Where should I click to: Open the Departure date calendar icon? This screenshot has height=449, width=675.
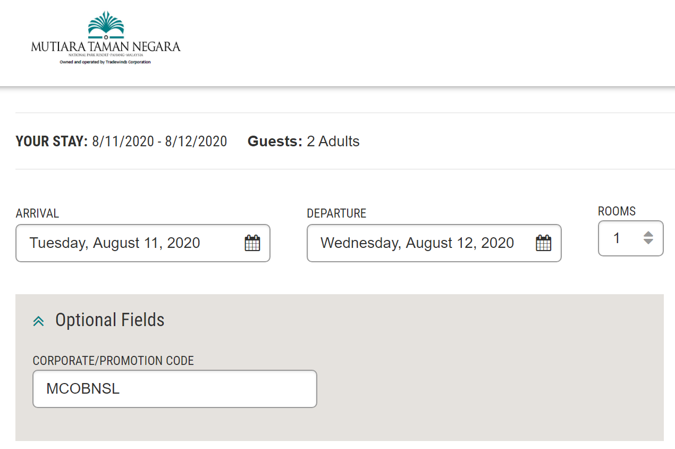point(543,243)
